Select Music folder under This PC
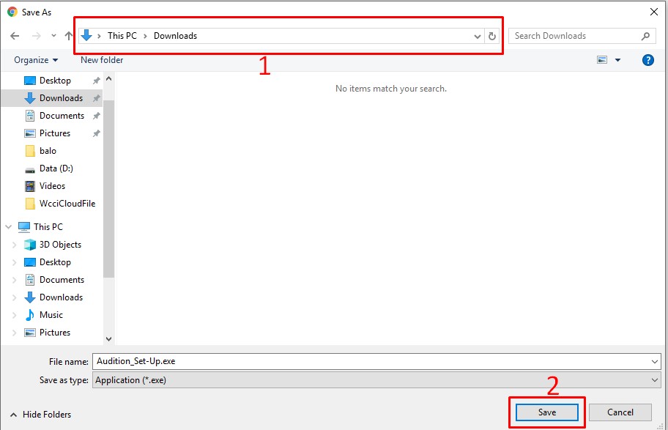The height and width of the screenshot is (430, 668). tap(51, 315)
